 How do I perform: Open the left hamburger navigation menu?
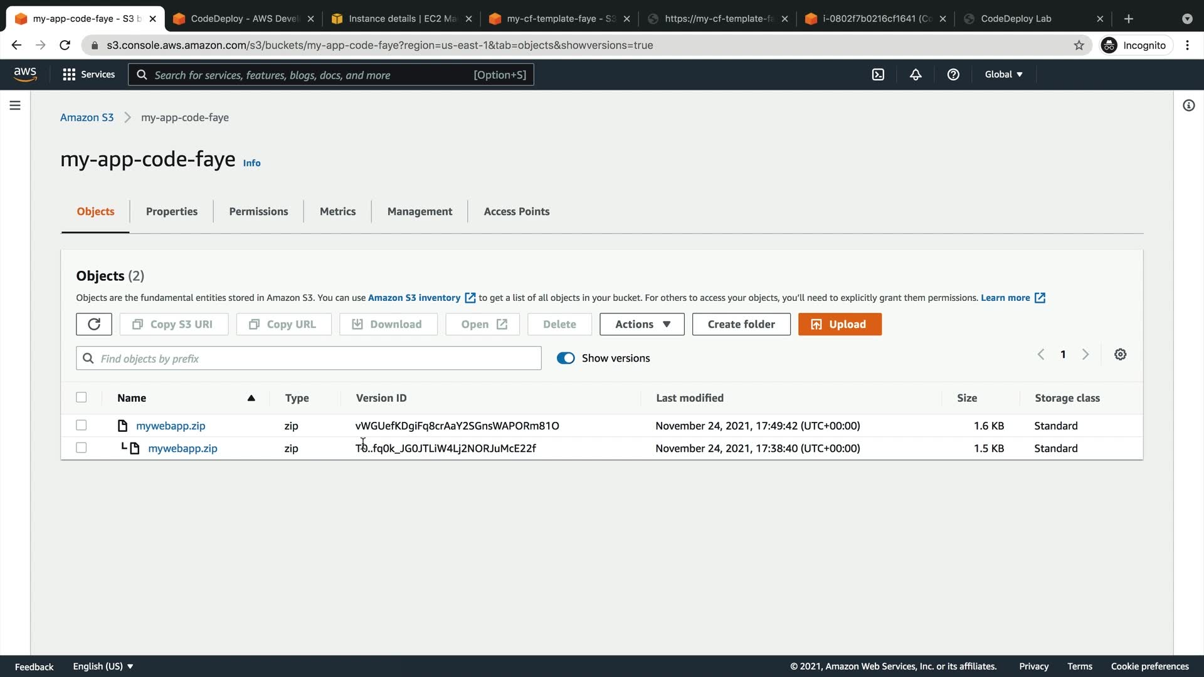15,105
